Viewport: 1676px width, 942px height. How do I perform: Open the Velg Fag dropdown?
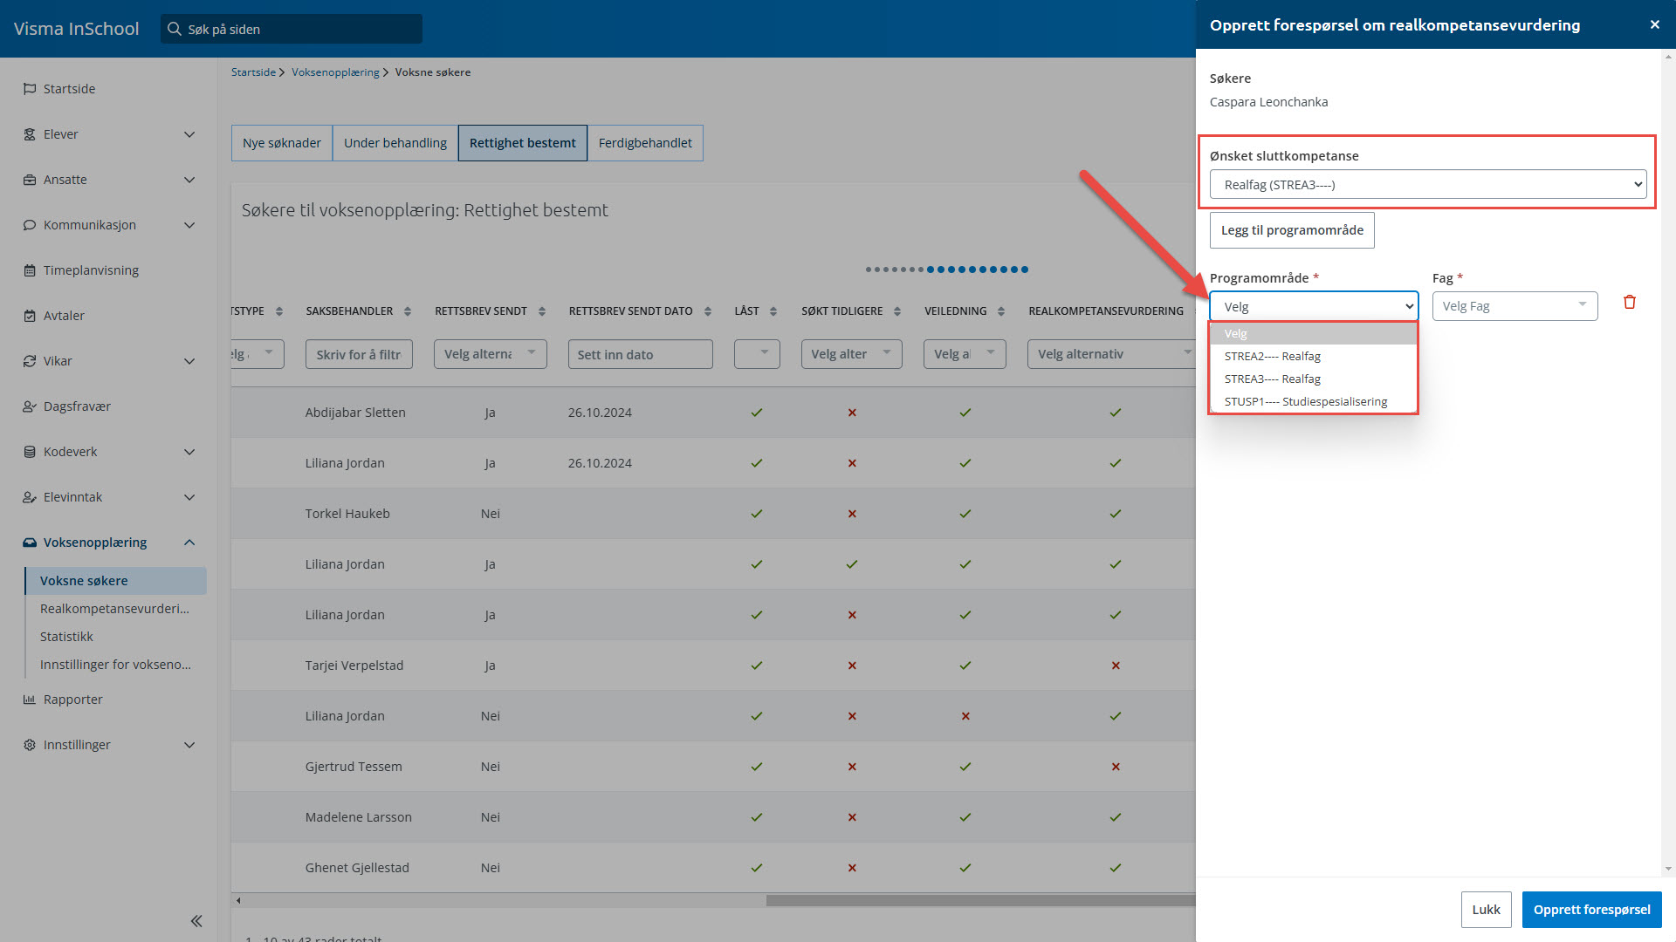1515,306
